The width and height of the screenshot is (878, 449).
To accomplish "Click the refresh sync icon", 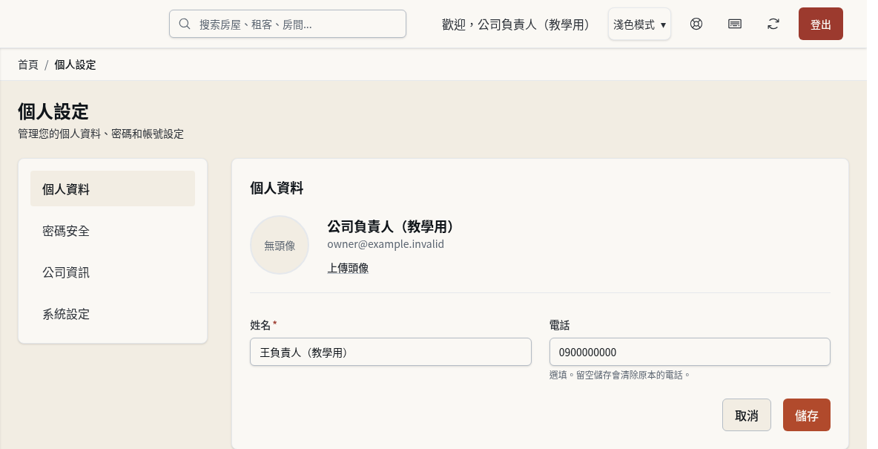I will tap(773, 24).
